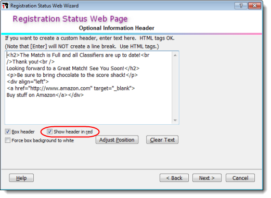This screenshot has width=271, height=198.
Task: Click the '/>Thank you!<br />' line
Action: (31, 62)
